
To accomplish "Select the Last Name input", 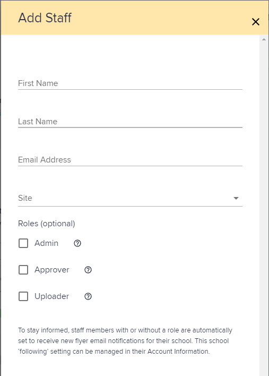I will click(x=130, y=121).
